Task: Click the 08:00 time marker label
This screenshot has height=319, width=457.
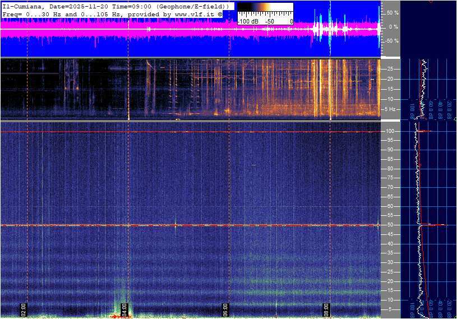Action: point(326,309)
